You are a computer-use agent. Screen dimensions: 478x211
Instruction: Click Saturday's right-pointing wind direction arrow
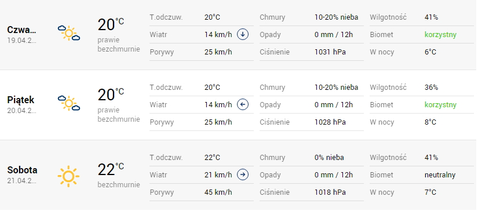point(243,174)
